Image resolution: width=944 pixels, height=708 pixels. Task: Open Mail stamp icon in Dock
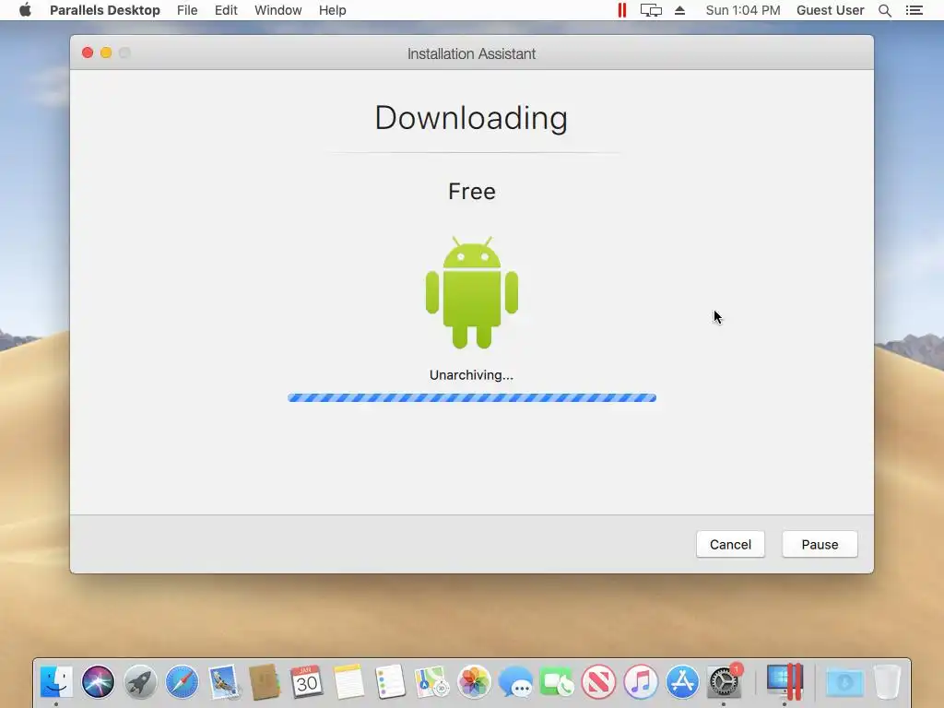pos(224,681)
